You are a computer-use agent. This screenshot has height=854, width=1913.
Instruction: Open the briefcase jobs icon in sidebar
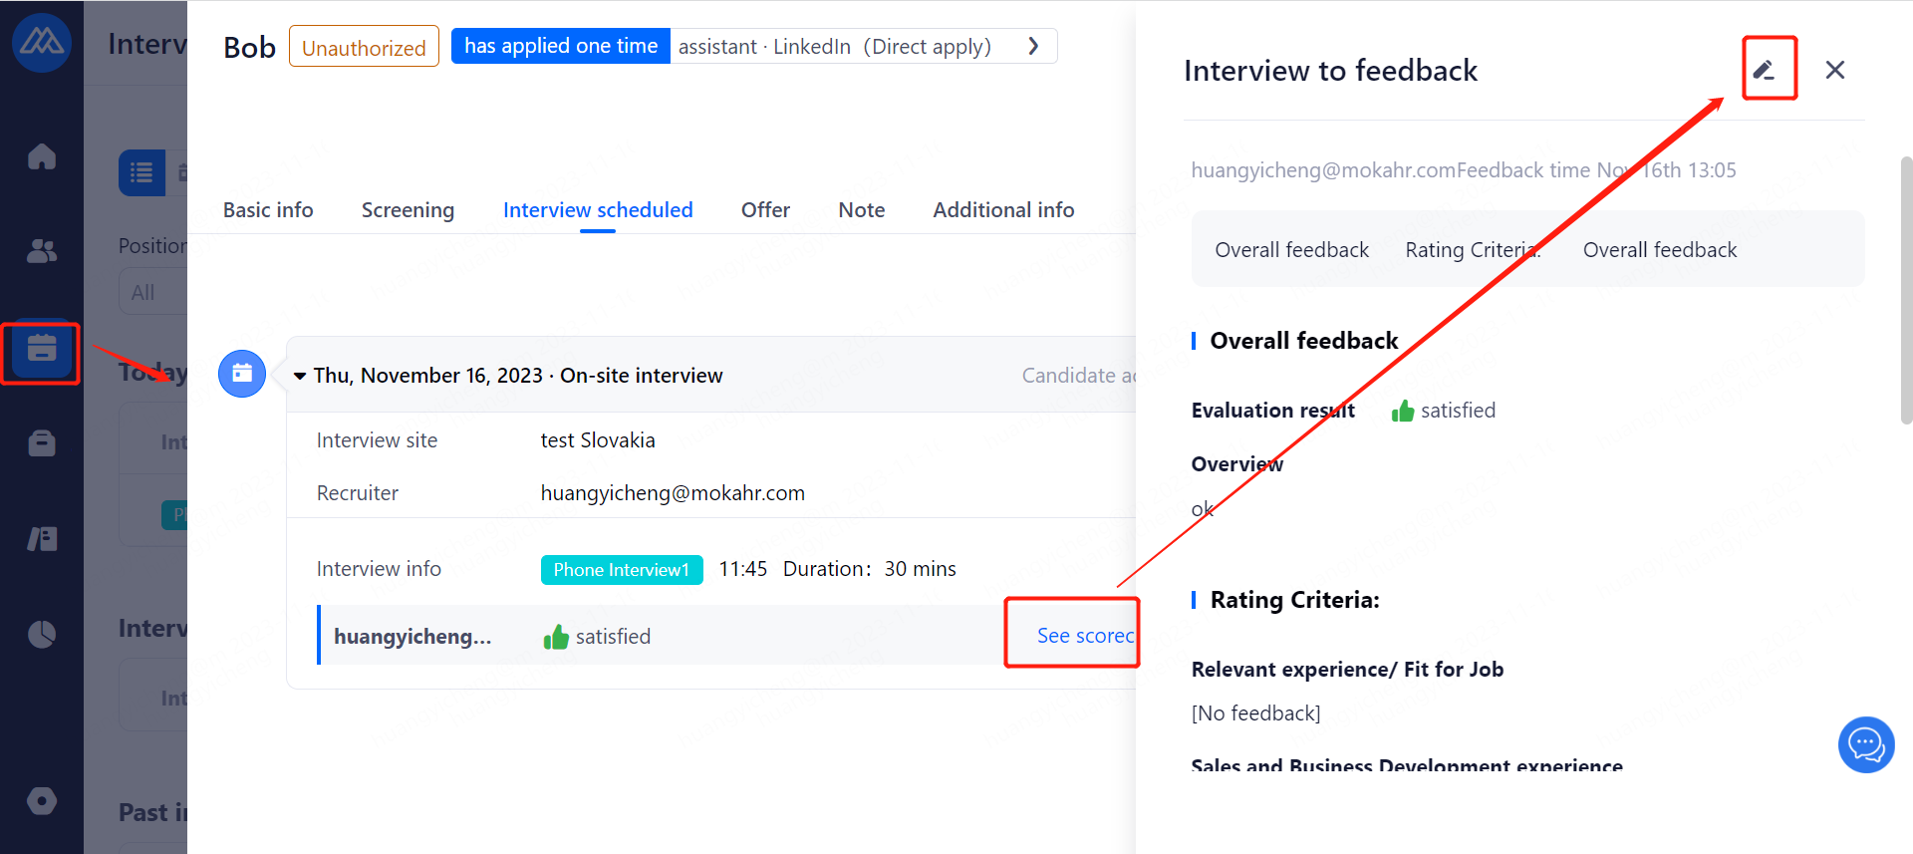pos(42,442)
